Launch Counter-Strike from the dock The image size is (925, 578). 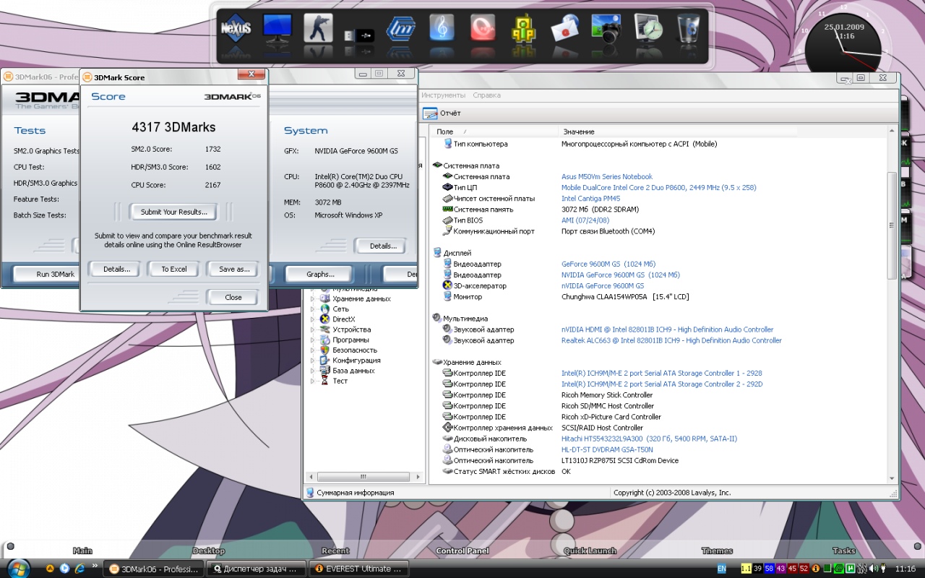[x=318, y=28]
